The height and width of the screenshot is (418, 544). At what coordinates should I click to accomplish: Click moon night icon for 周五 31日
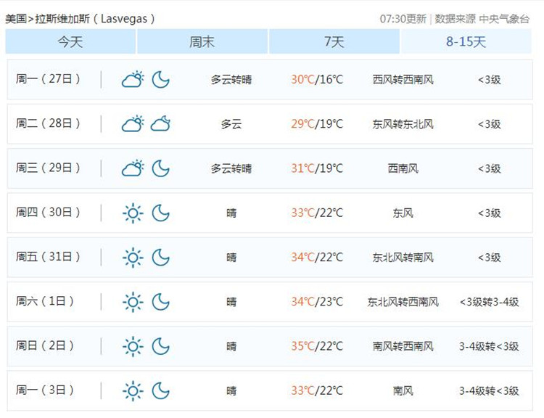tap(160, 257)
